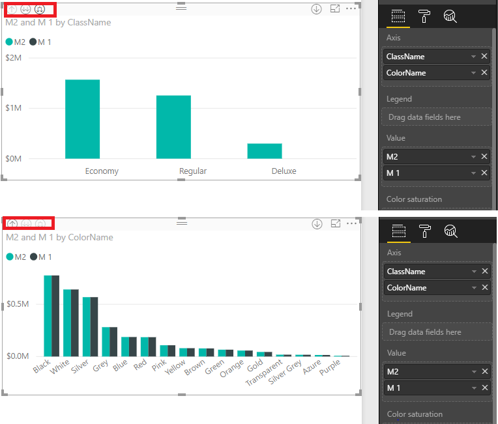The width and height of the screenshot is (498, 424).
Task: Click M2 legend marker in top chart
Action: pos(9,42)
